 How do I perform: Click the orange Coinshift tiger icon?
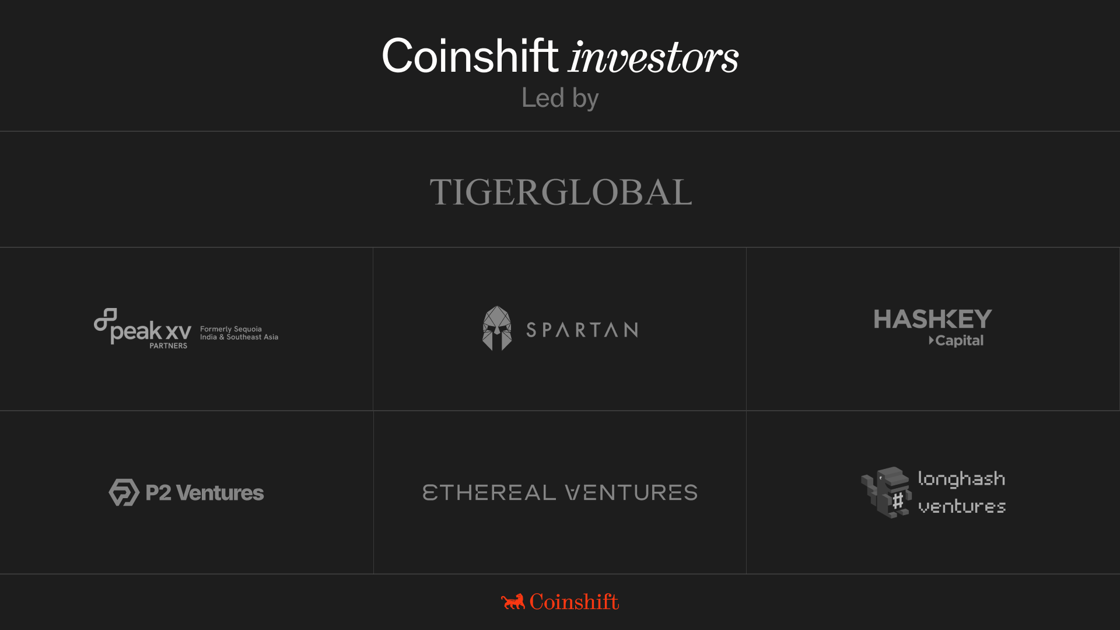513,601
